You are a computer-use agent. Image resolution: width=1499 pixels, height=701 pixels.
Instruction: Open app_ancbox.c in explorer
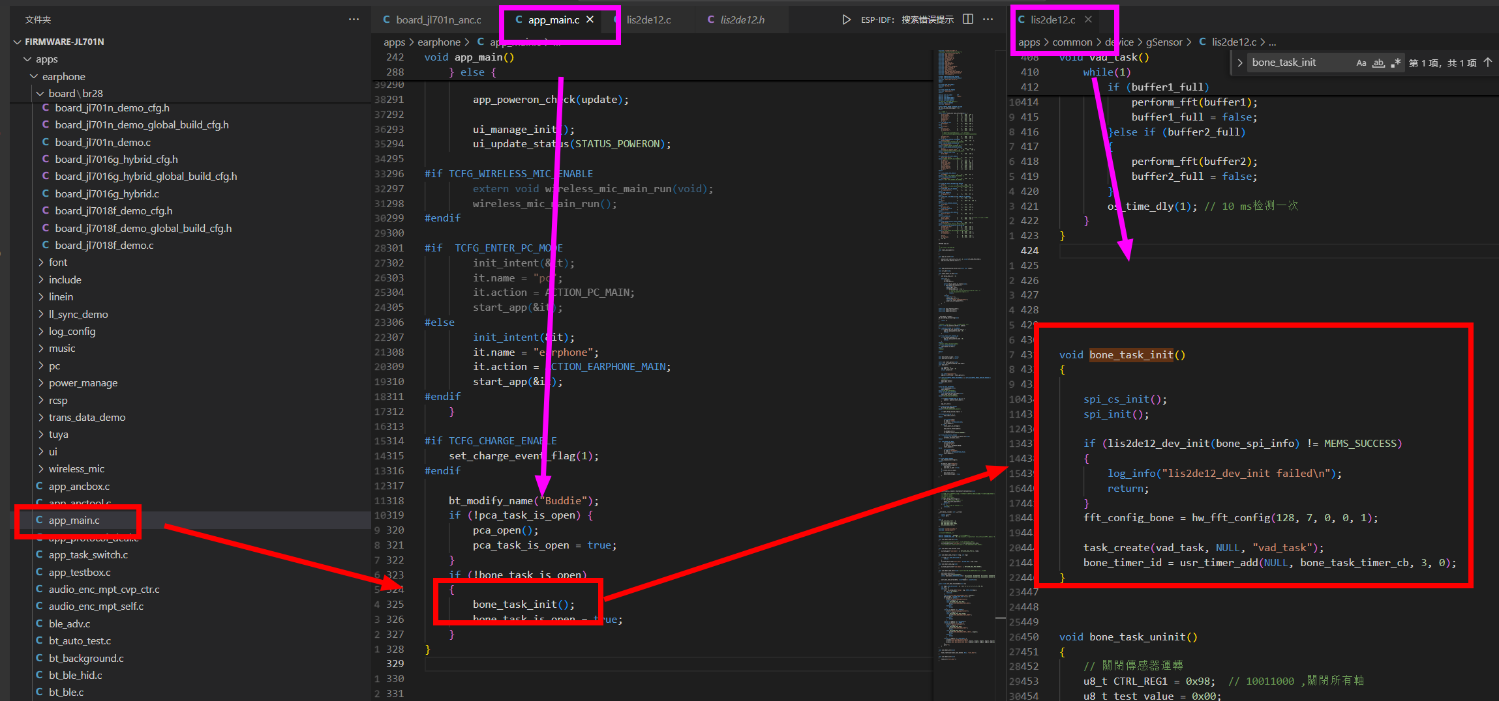click(x=79, y=487)
